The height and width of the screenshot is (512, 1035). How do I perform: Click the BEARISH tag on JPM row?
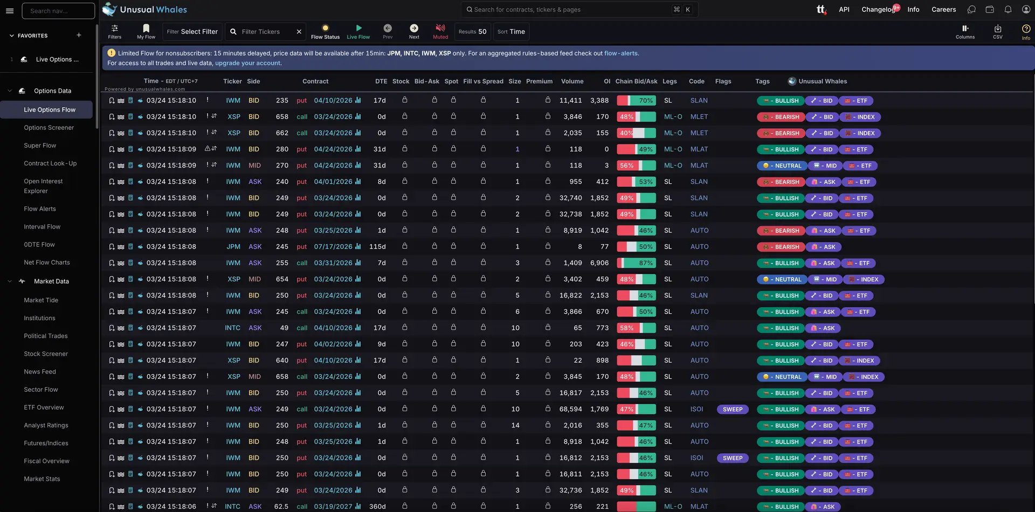(781, 247)
